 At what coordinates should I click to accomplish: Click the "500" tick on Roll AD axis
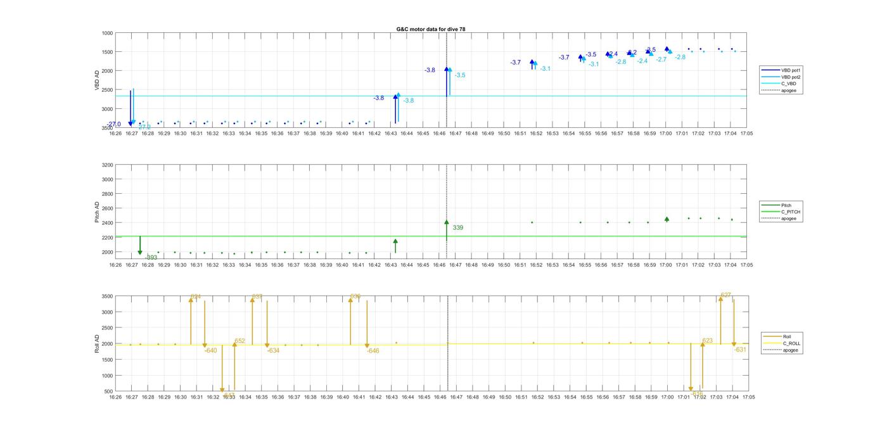click(109, 391)
